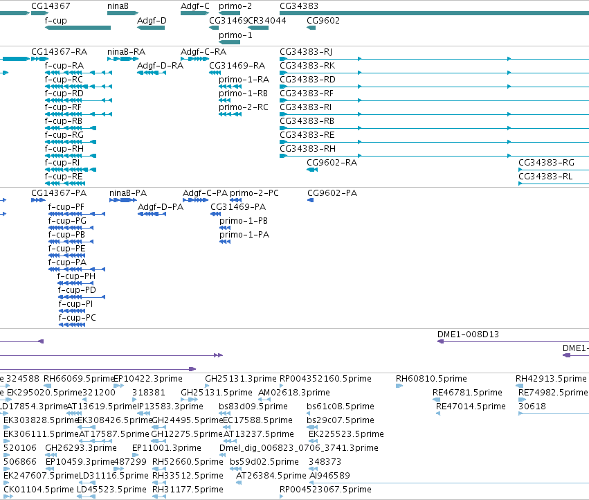Viewport: 589px width, 500px height.
Task: Select protein CG14367-PA
Action: click(x=59, y=193)
